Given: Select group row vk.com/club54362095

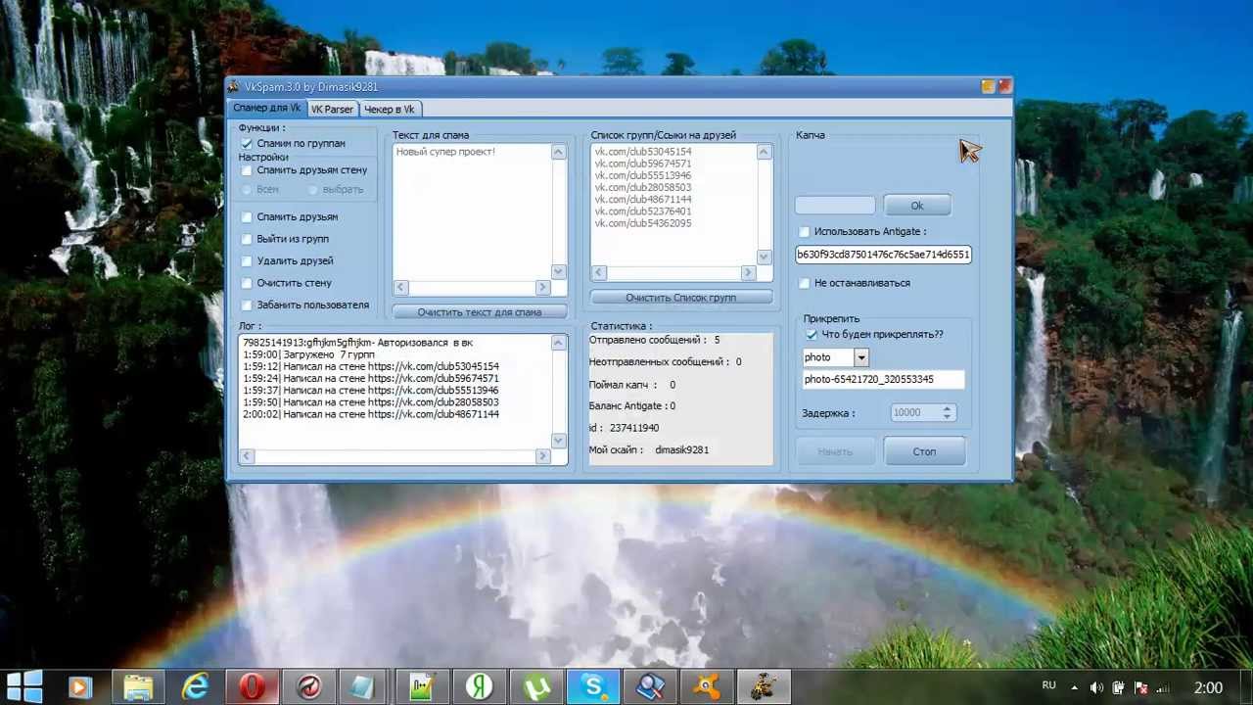Looking at the screenshot, I should (642, 223).
